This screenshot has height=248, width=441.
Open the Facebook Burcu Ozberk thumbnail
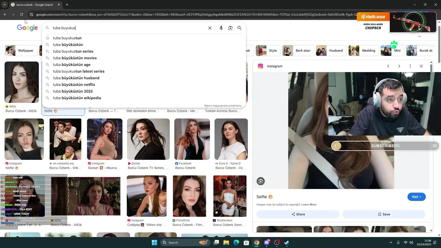pos(192,139)
